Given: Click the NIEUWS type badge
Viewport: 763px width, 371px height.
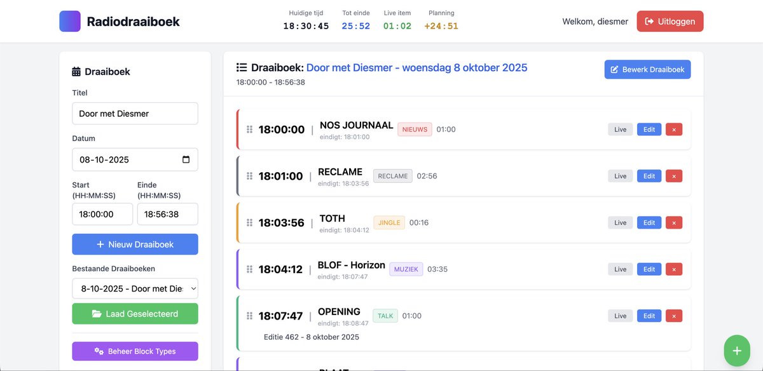Looking at the screenshot, I should (415, 130).
